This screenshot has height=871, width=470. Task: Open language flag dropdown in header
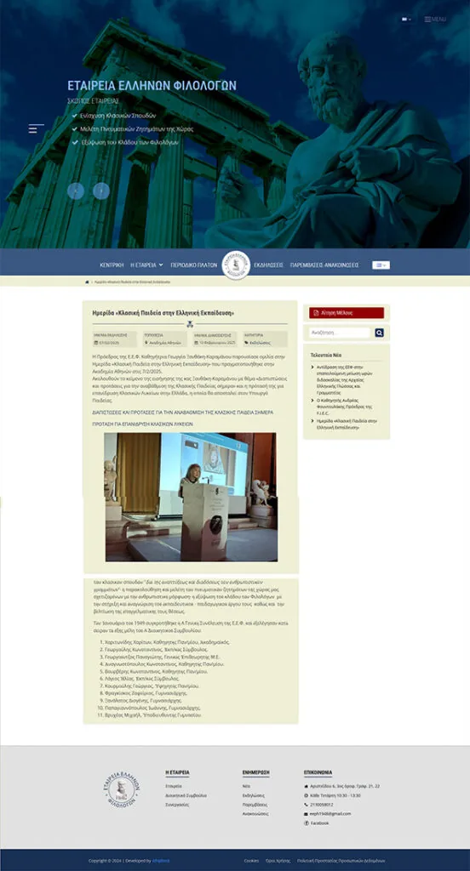tap(407, 19)
